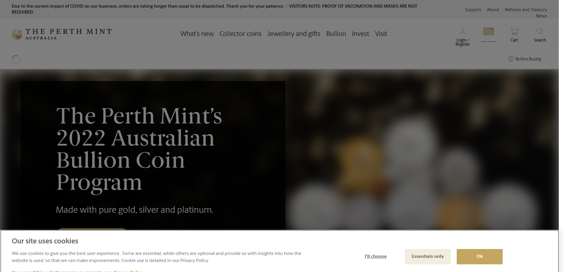Open the shopping Cart icon
Image resolution: width=565 pixels, height=272 pixels.
coord(514,32)
